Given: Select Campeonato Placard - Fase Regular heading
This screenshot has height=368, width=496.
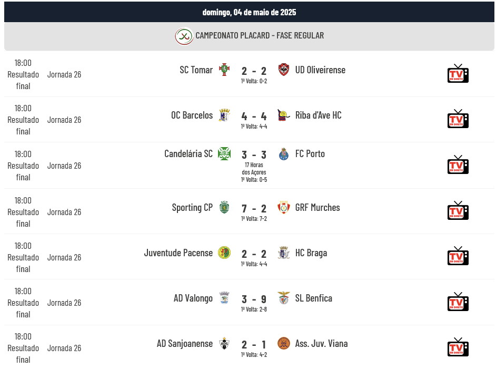Looking at the screenshot, I should [x=260, y=35].
